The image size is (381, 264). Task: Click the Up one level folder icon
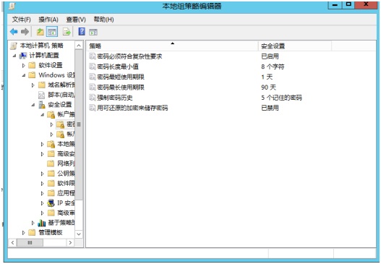pyautogui.click(x=40, y=32)
